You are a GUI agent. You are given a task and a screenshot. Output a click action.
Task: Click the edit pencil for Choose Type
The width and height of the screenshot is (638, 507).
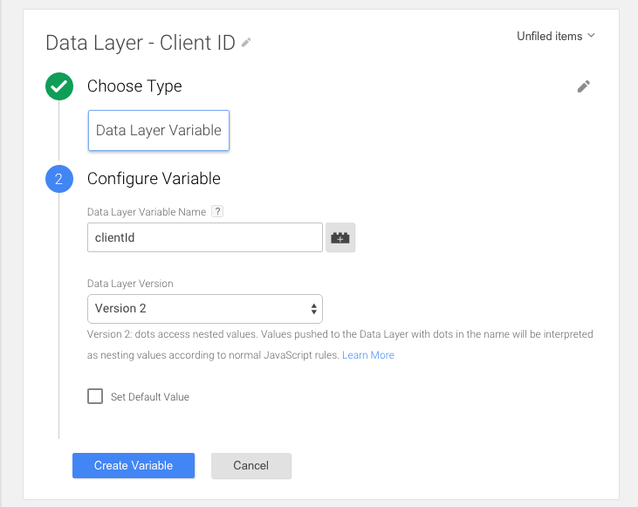point(584,86)
